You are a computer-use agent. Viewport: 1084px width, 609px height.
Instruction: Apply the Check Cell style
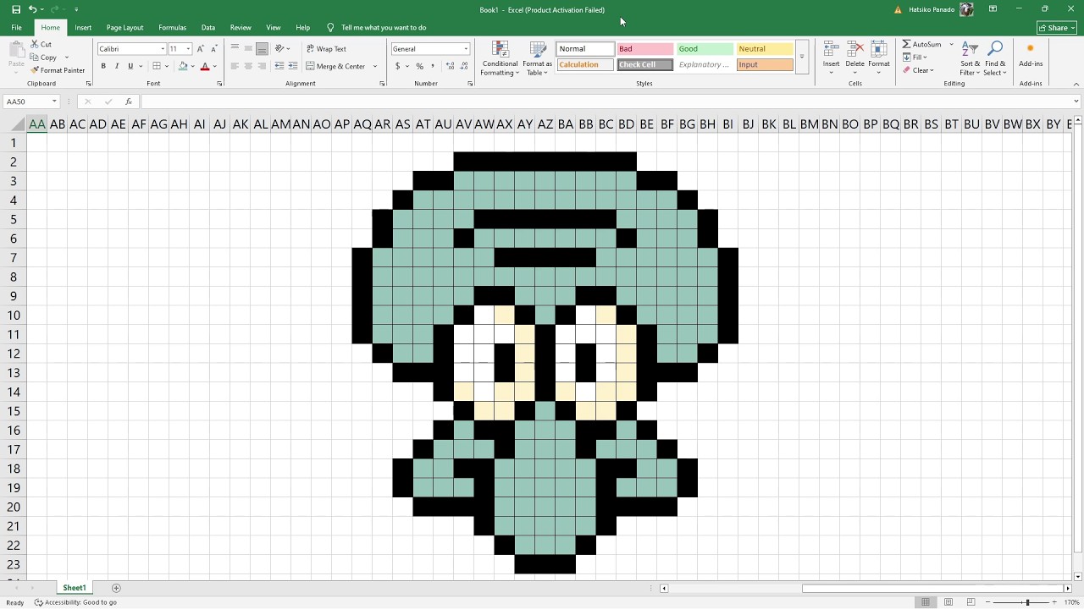coord(644,64)
